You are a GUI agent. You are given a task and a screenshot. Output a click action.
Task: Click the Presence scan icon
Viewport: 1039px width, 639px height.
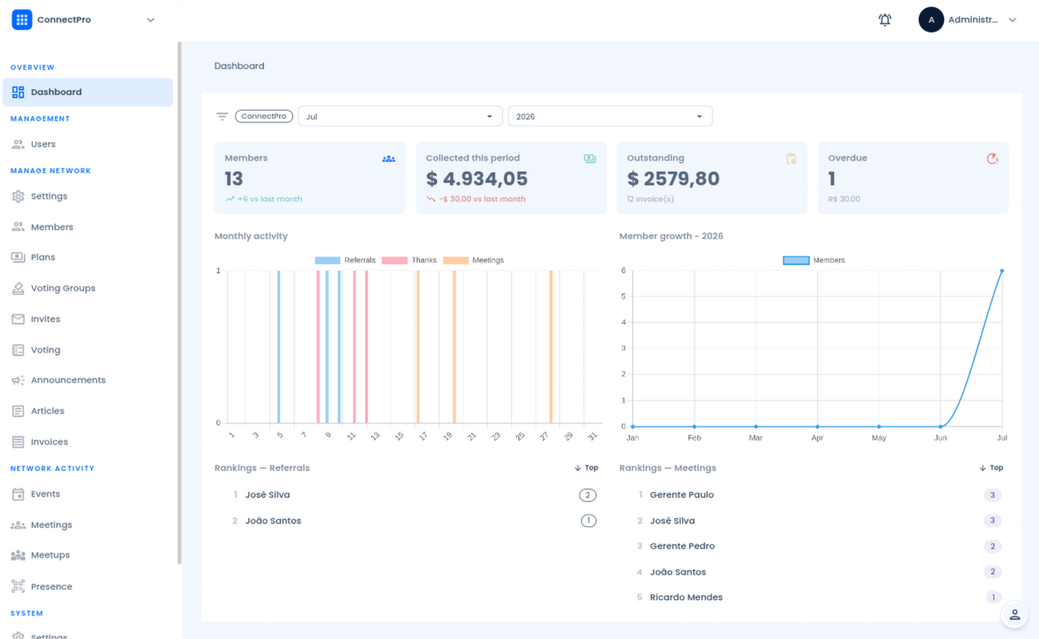18,586
